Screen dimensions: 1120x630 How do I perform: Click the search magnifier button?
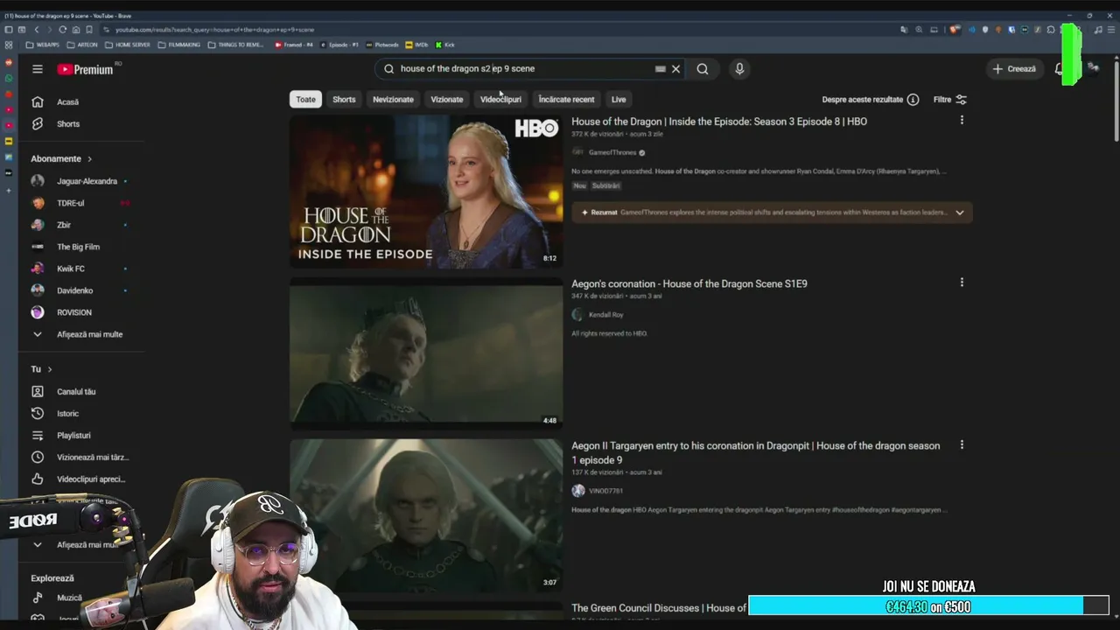point(703,69)
